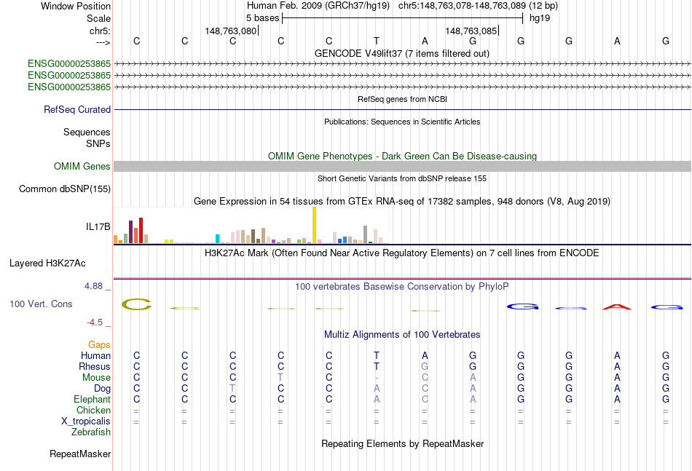Image resolution: width=692 pixels, height=471 pixels.
Task: Click the gray OMIM Genes item bar
Action: pos(402,166)
